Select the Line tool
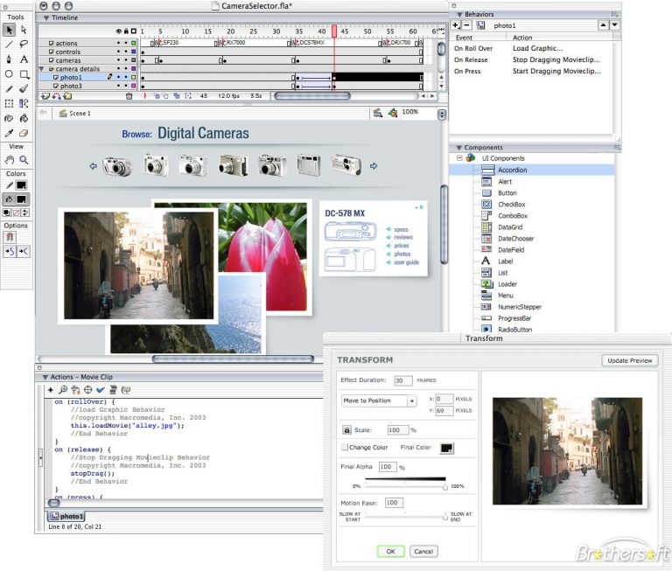 (x=9, y=44)
